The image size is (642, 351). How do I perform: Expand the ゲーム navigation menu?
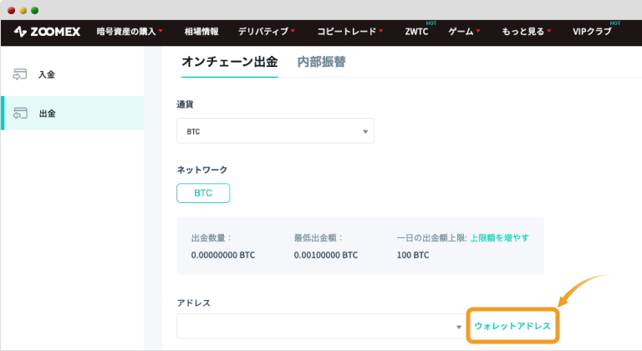pos(464,32)
